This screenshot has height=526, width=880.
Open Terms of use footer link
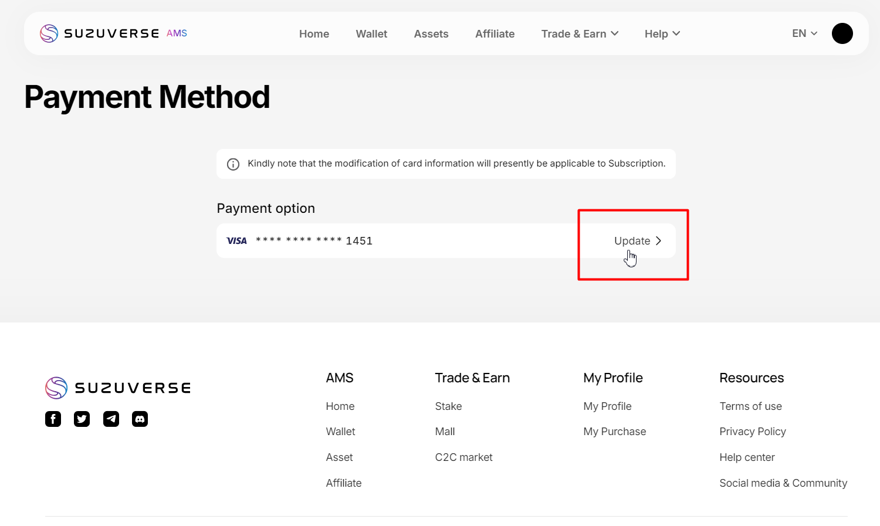pos(750,406)
